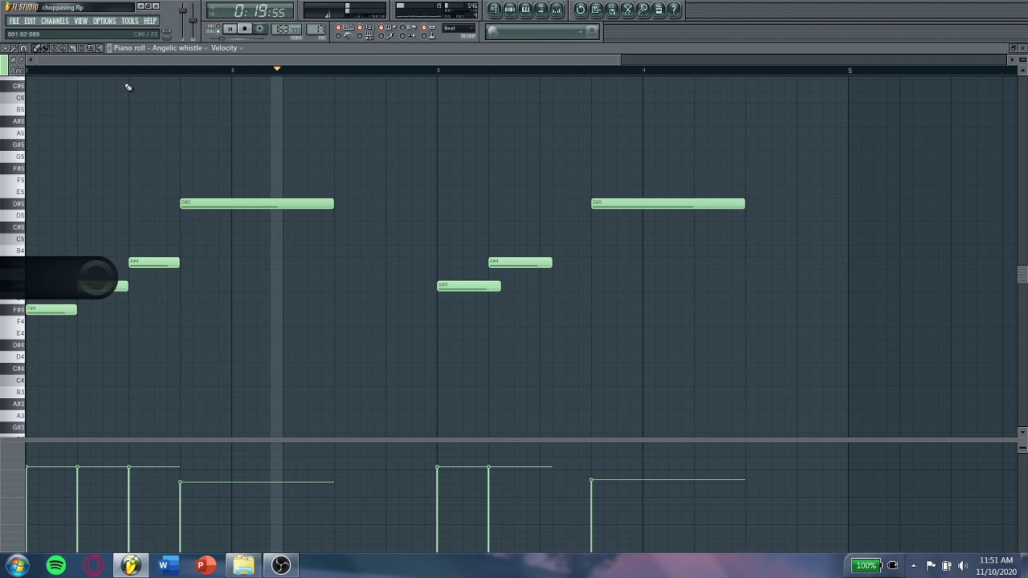Open the CHANNELS menu
Image resolution: width=1028 pixels, height=578 pixels.
[x=55, y=21]
